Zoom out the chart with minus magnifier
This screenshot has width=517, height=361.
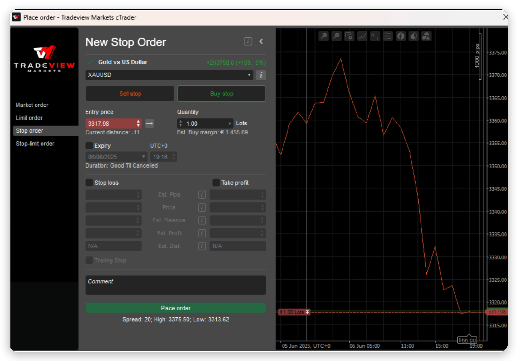point(324,36)
